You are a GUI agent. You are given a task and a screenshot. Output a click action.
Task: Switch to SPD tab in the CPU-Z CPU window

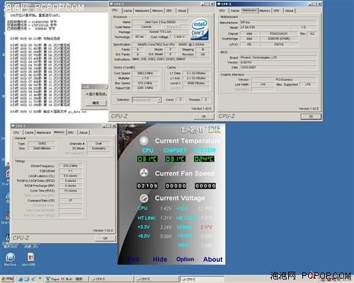click(169, 11)
